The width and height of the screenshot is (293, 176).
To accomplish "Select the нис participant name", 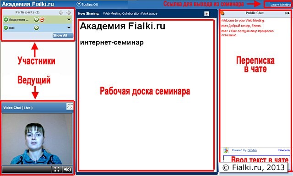I will (12, 28).
